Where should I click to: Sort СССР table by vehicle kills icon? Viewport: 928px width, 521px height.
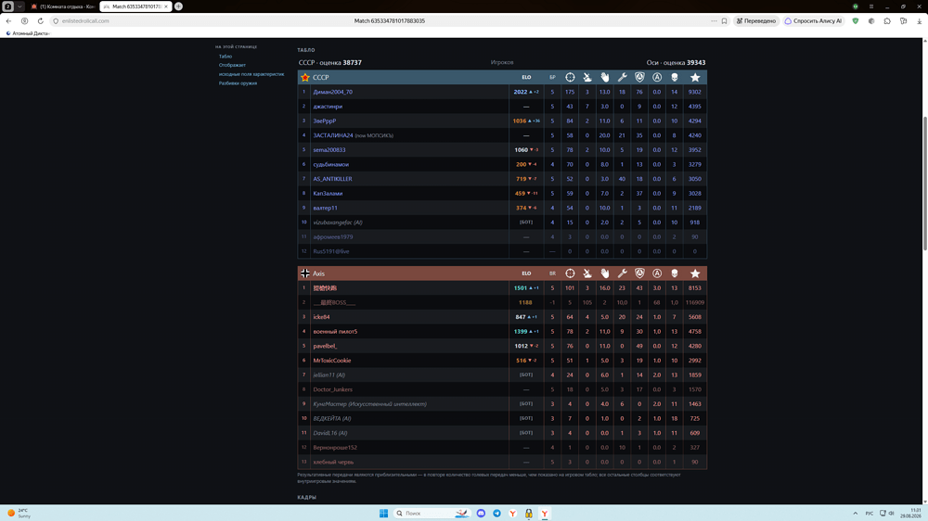pos(587,78)
